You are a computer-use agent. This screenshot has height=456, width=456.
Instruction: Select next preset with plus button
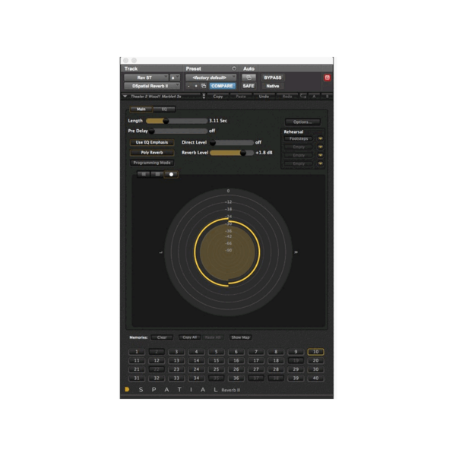point(196,86)
